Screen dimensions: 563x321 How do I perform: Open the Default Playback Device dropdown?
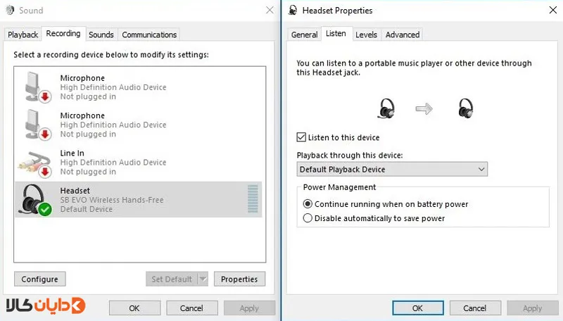pyautogui.click(x=392, y=169)
